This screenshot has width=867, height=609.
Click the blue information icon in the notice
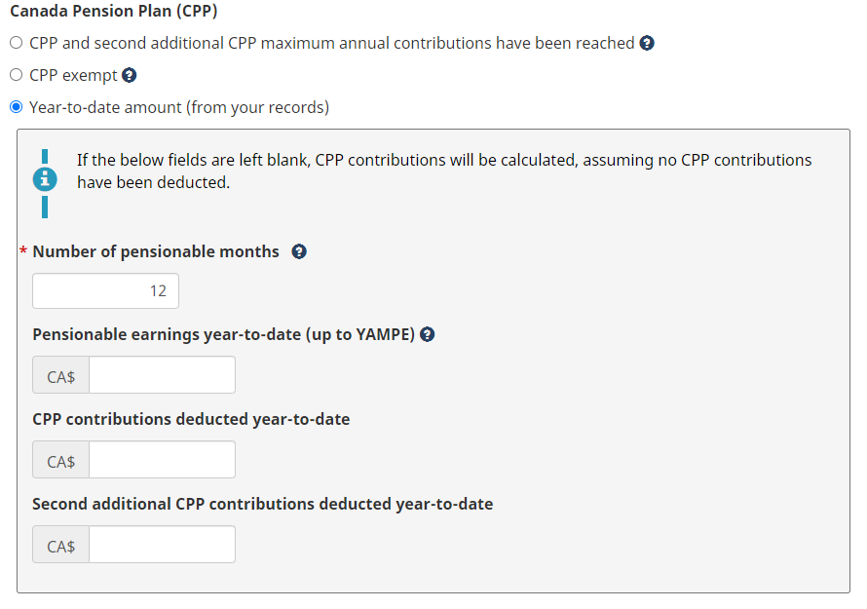pyautogui.click(x=45, y=180)
